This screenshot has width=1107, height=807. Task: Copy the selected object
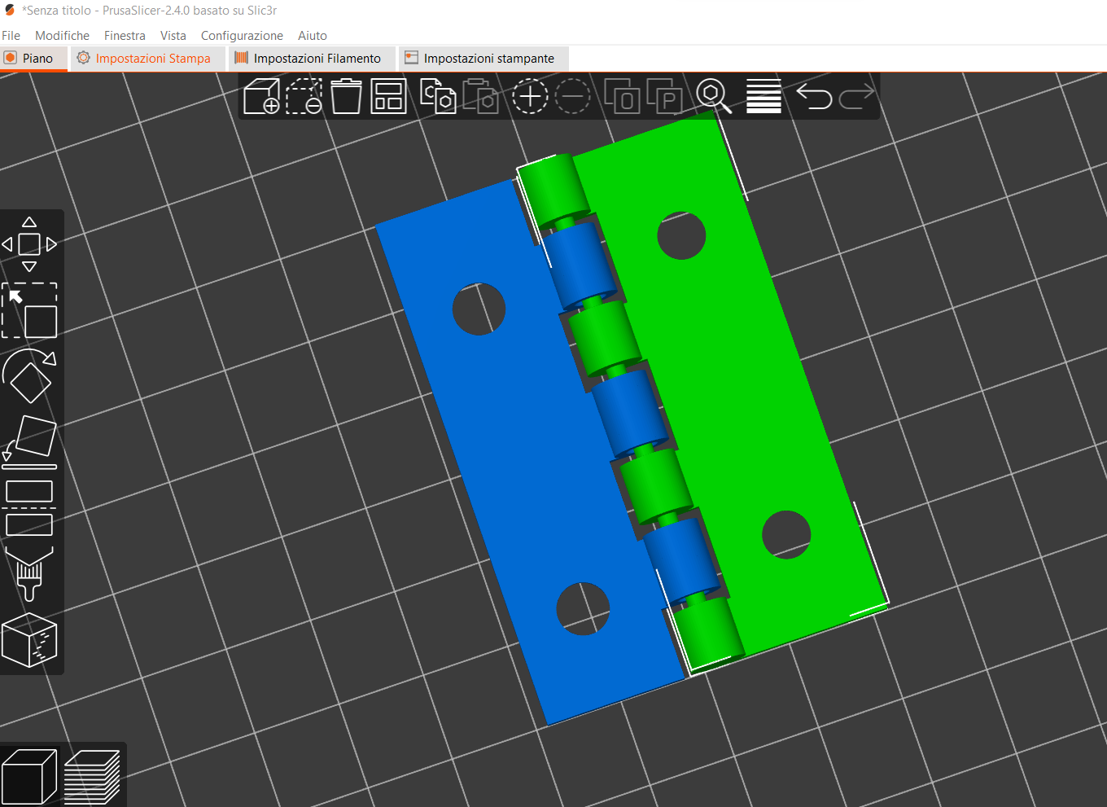[438, 96]
